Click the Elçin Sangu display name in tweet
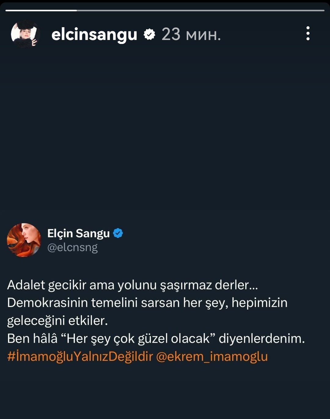The width and height of the screenshot is (330, 419). click(x=79, y=233)
